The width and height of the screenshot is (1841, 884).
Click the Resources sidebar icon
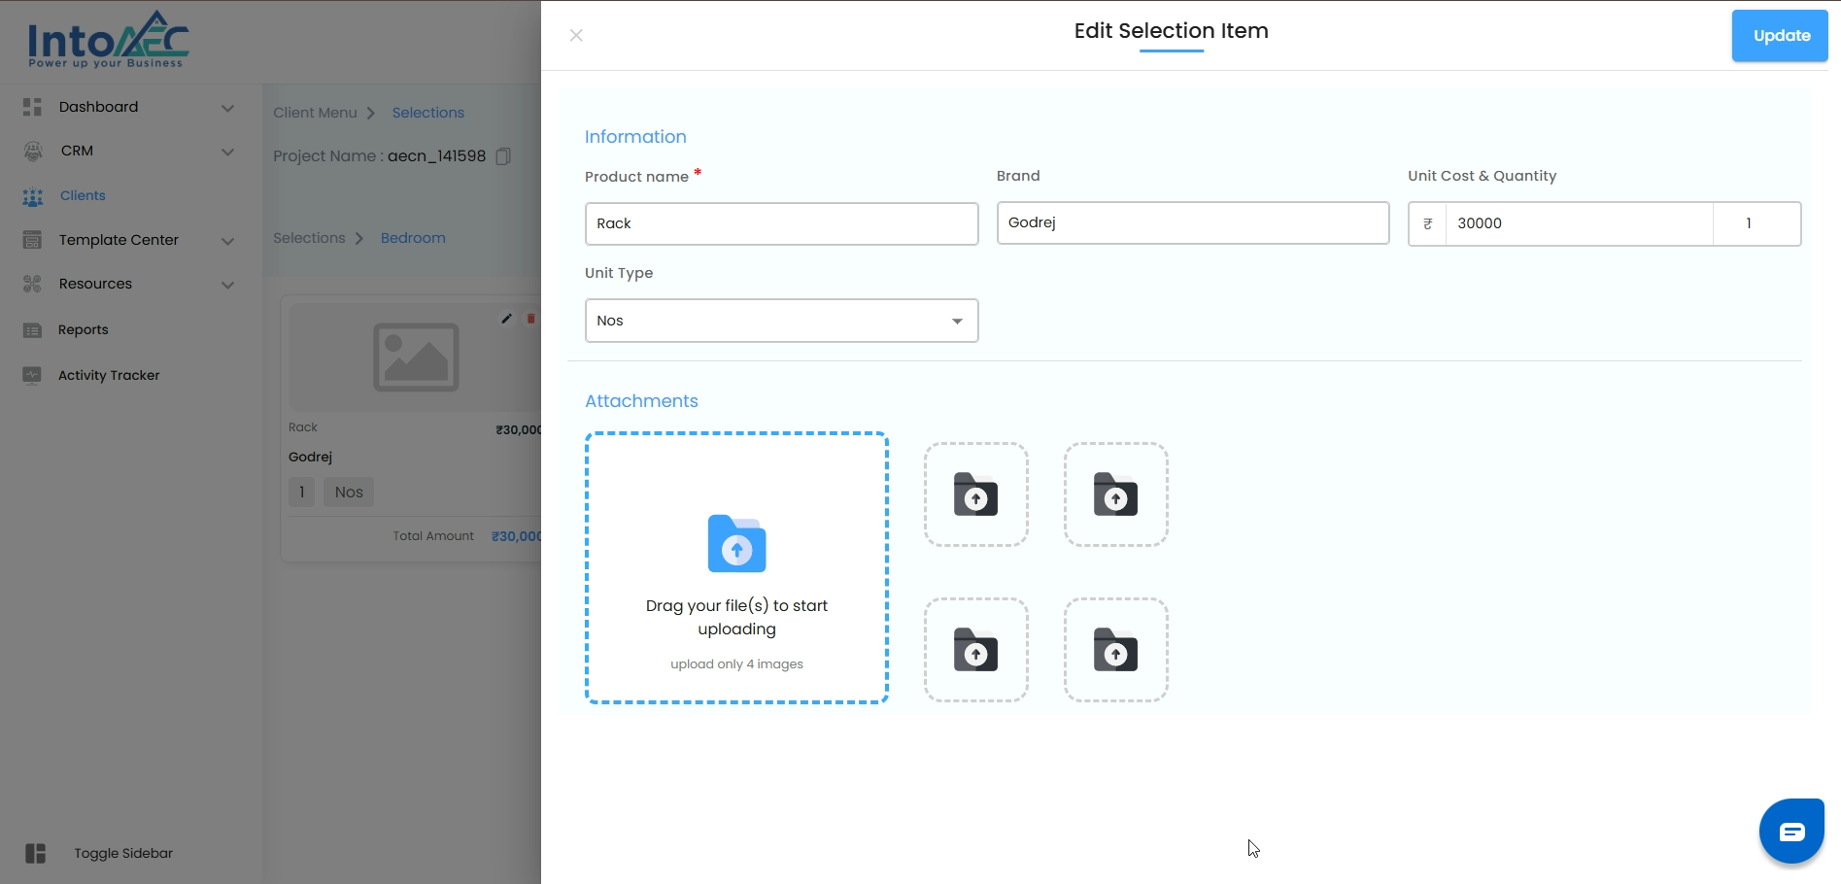tap(32, 284)
